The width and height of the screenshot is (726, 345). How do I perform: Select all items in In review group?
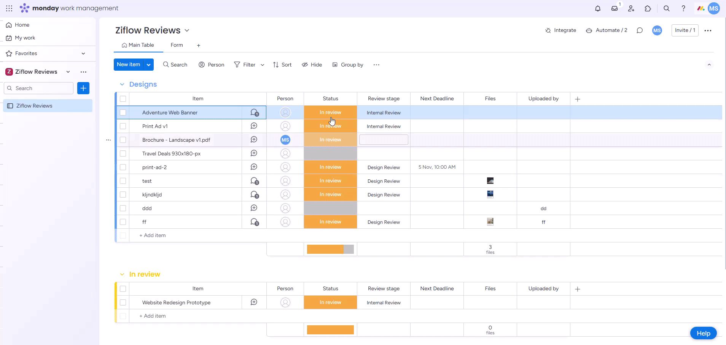tap(123, 289)
